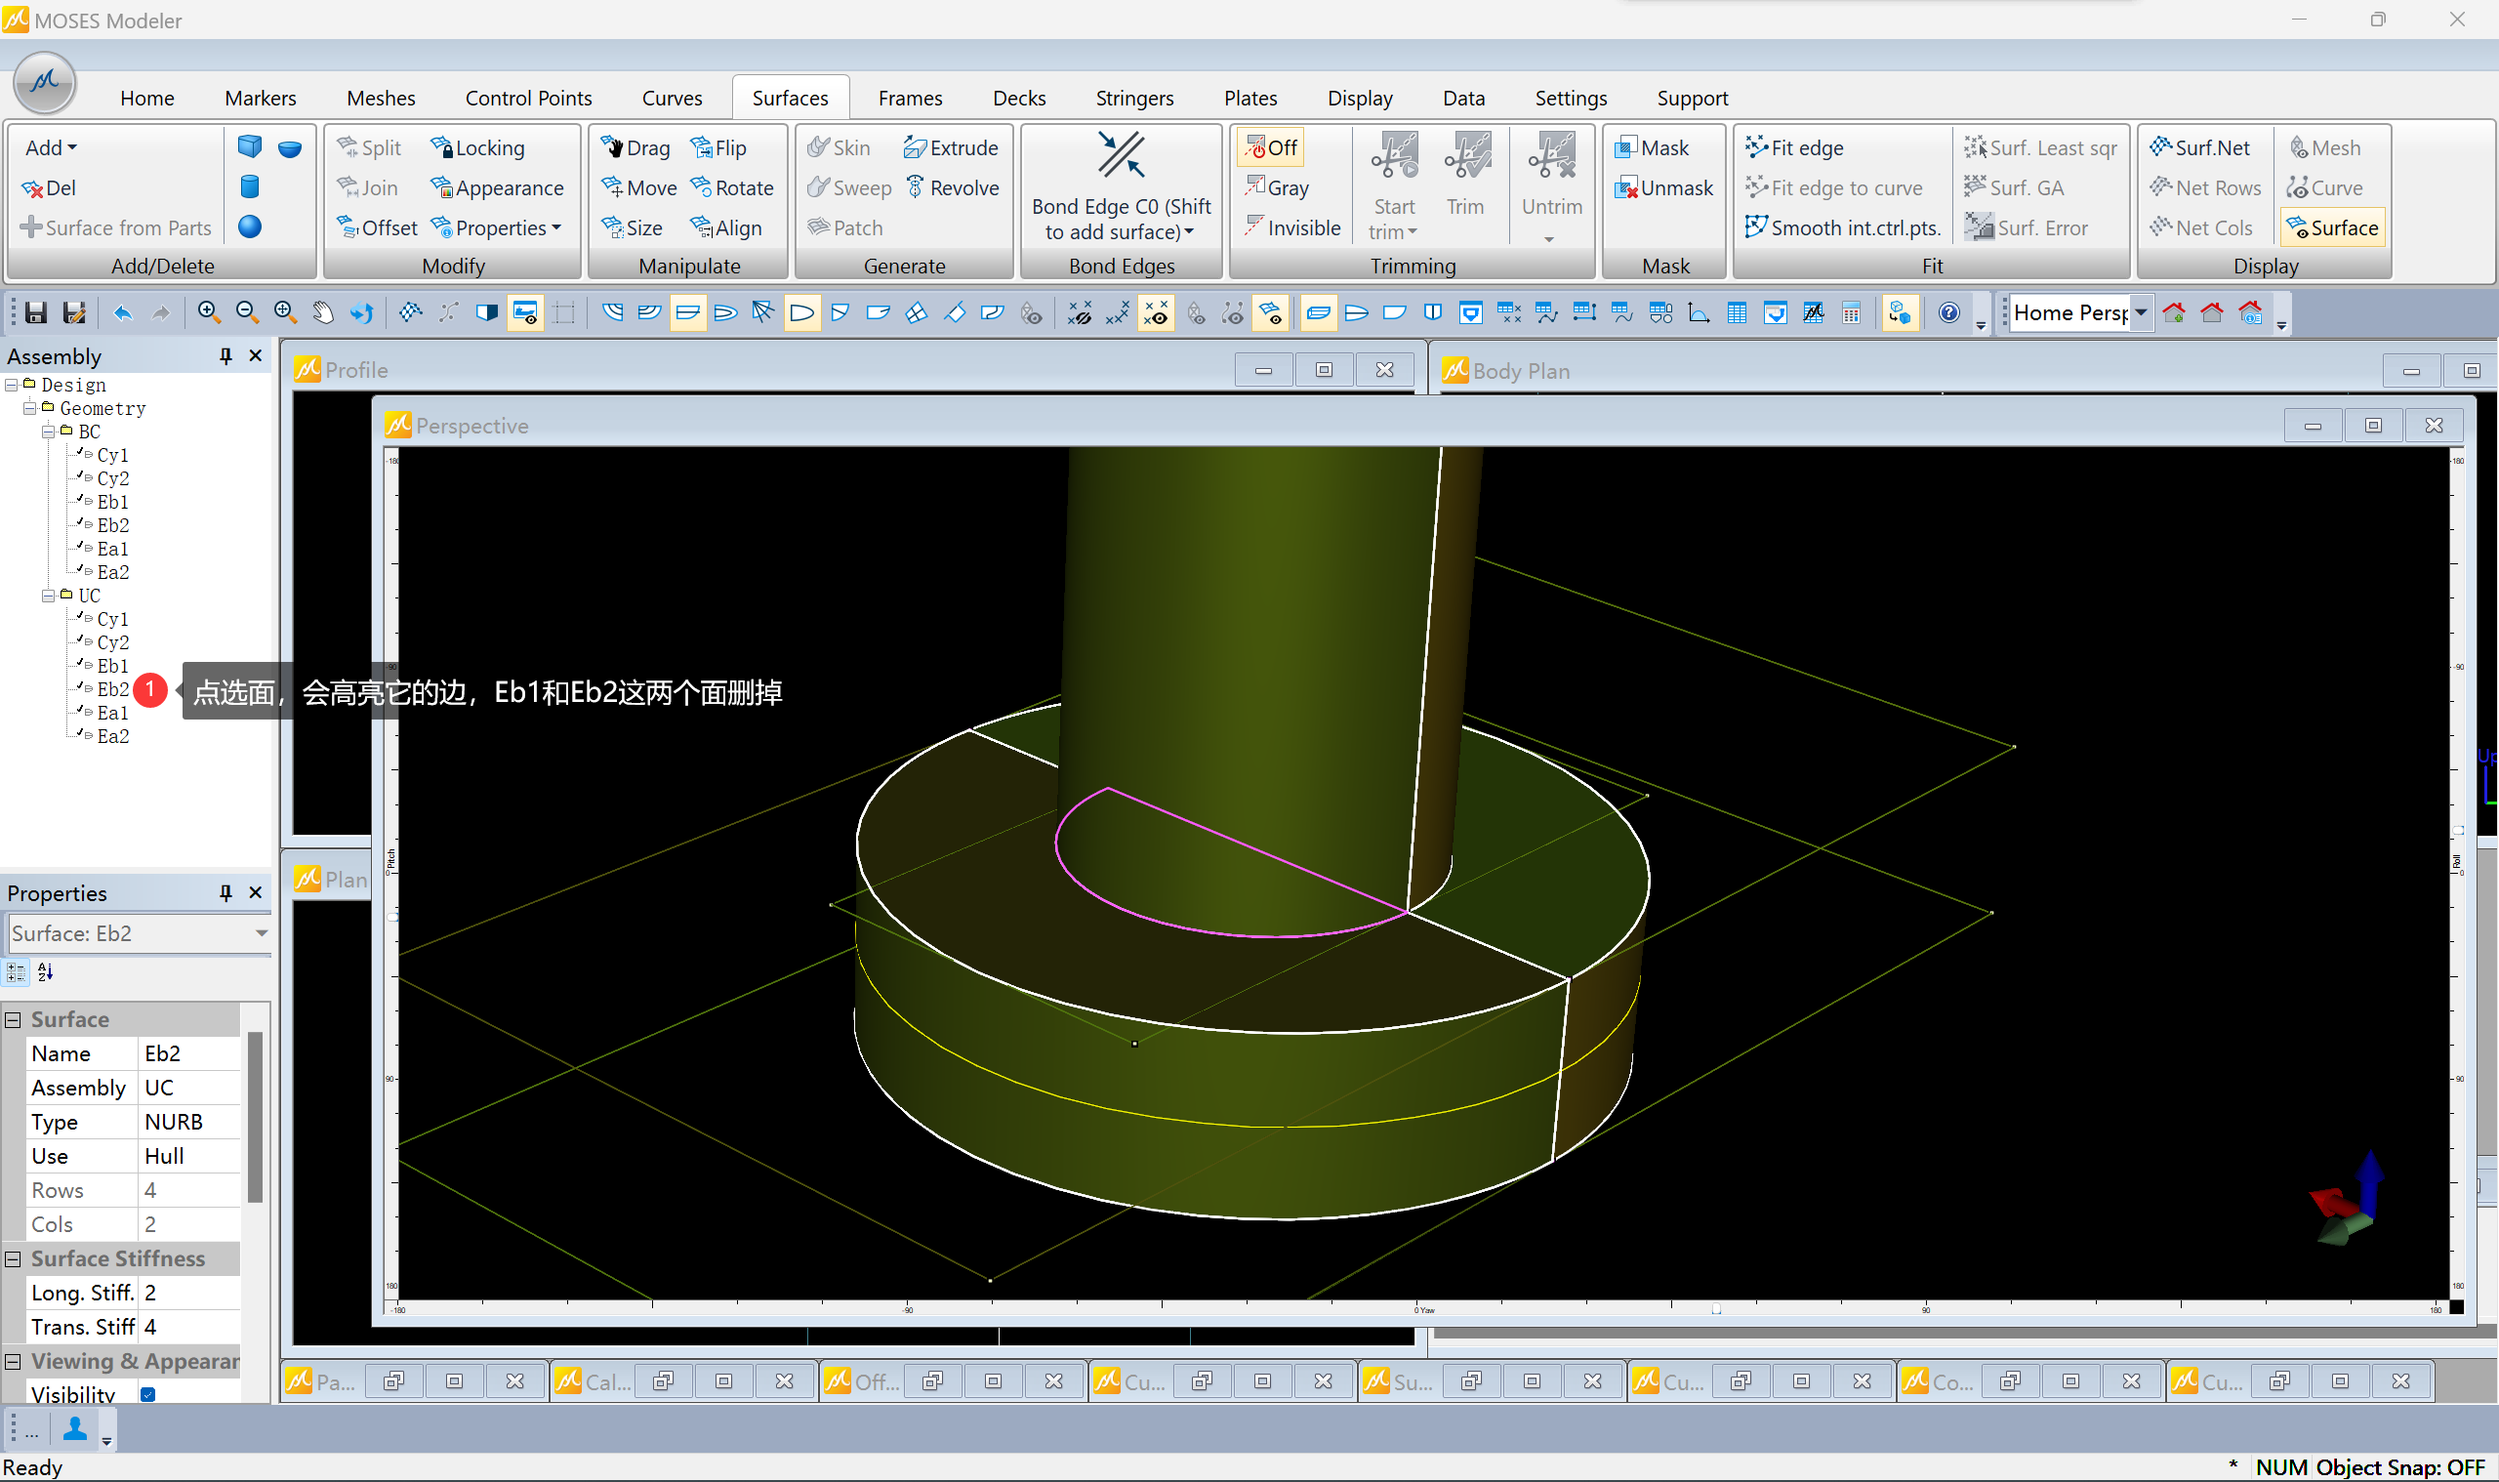Toggle the Visibility checkbox in Properties
This screenshot has height=1482, width=2499.
click(x=147, y=1394)
